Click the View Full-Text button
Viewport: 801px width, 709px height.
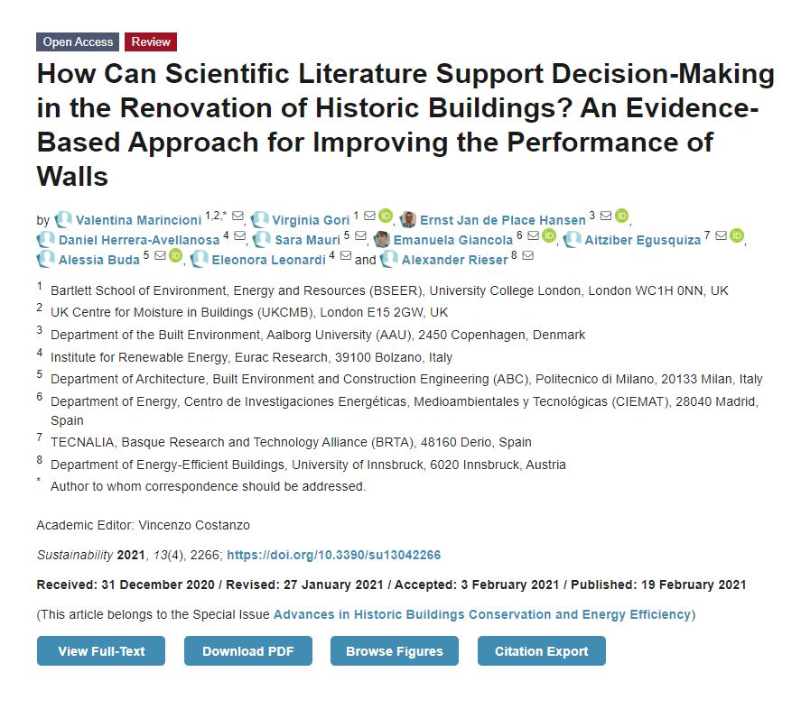[99, 650]
